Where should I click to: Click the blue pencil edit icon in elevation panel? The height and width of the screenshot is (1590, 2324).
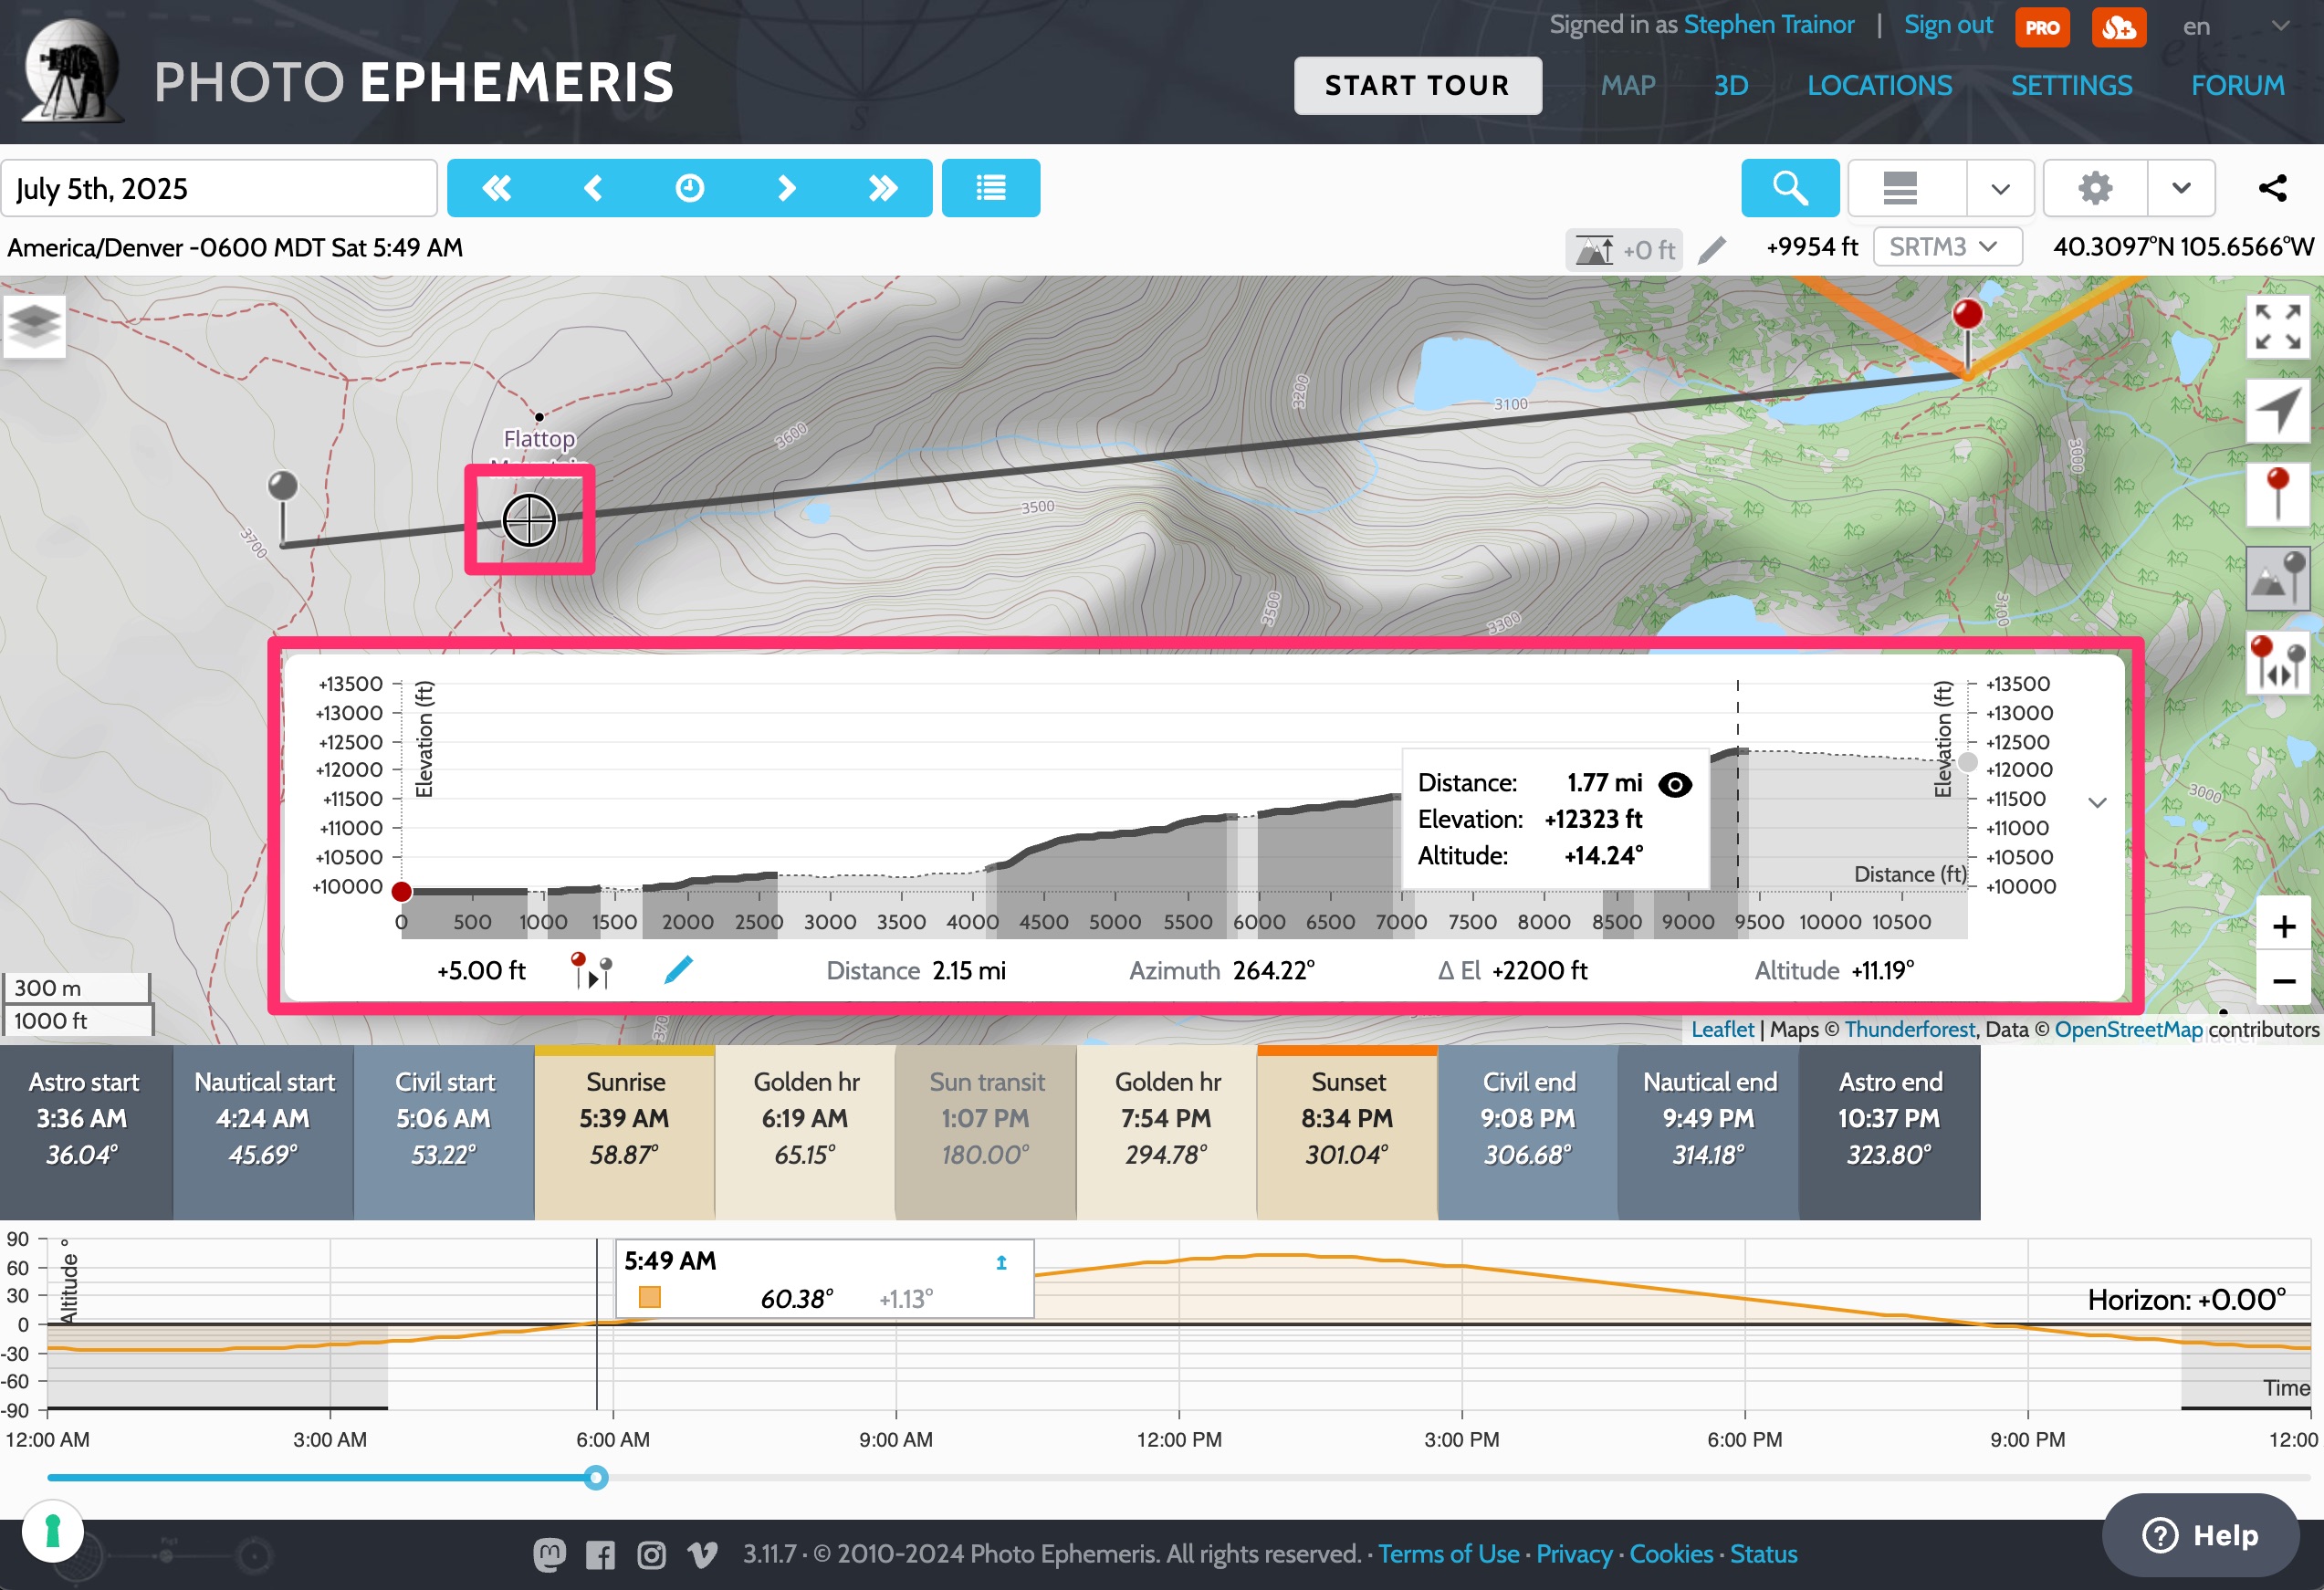(x=678, y=969)
